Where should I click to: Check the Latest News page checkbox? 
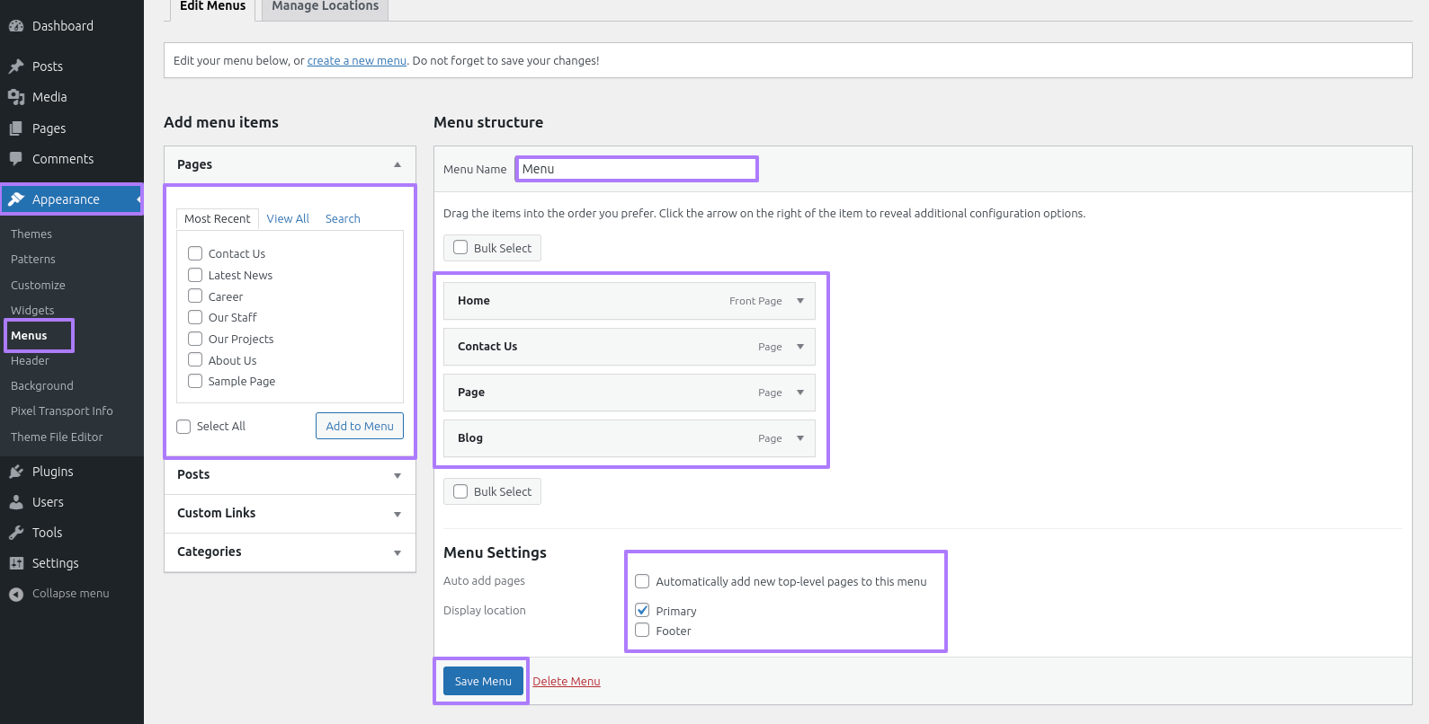point(195,275)
